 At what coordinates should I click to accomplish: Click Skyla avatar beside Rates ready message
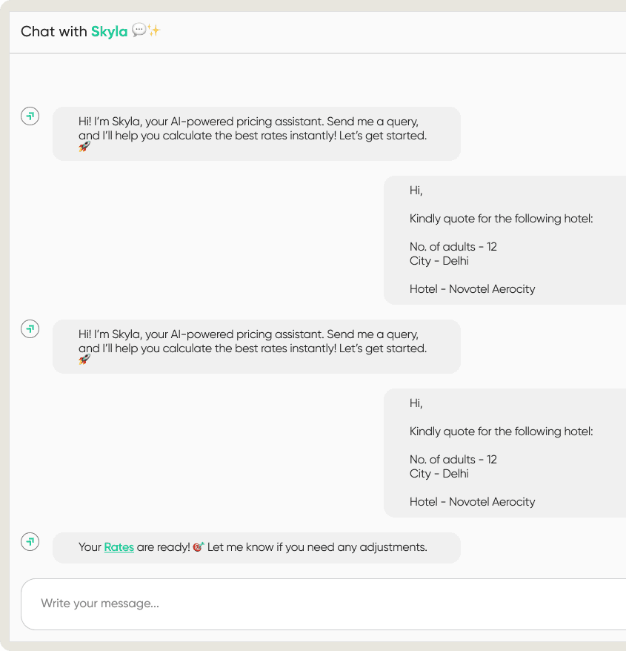click(30, 541)
